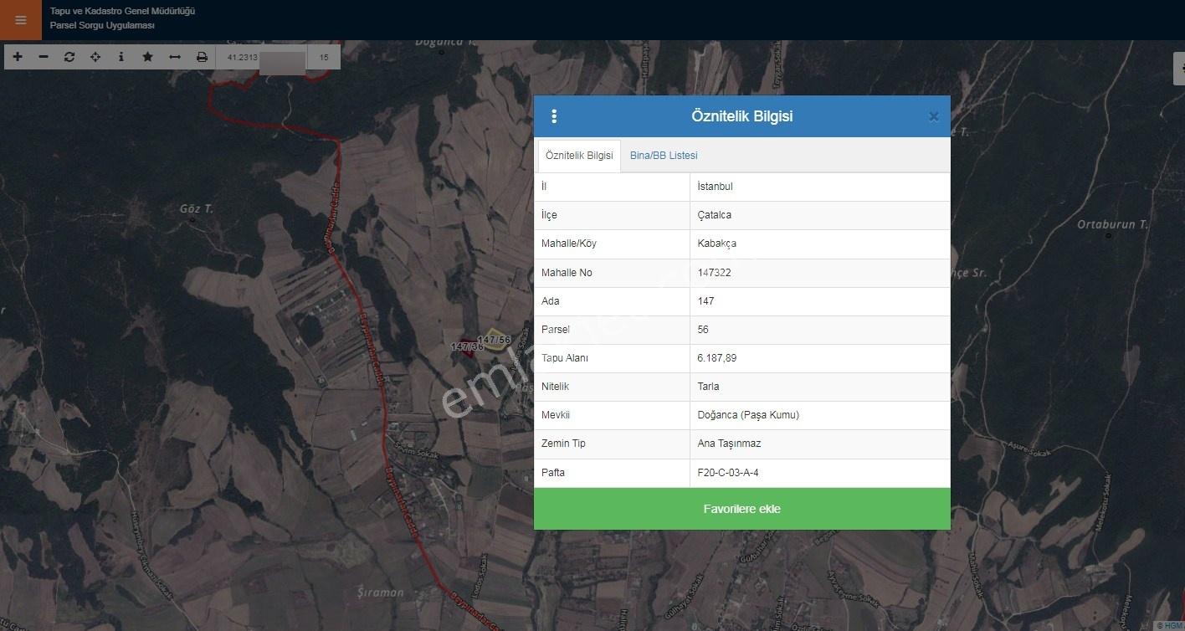
Task: Select the distance measure tool
Action: [175, 57]
